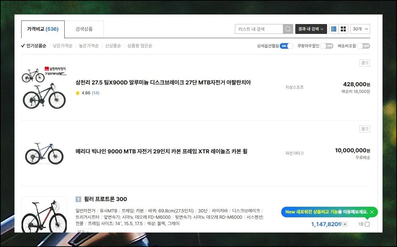Screen dimensions: 397x247
Task: Select the 검색상품 tab
Action: click(x=84, y=29)
